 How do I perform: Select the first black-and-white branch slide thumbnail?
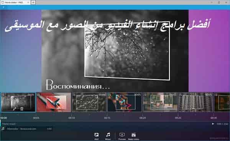(x=18, y=102)
